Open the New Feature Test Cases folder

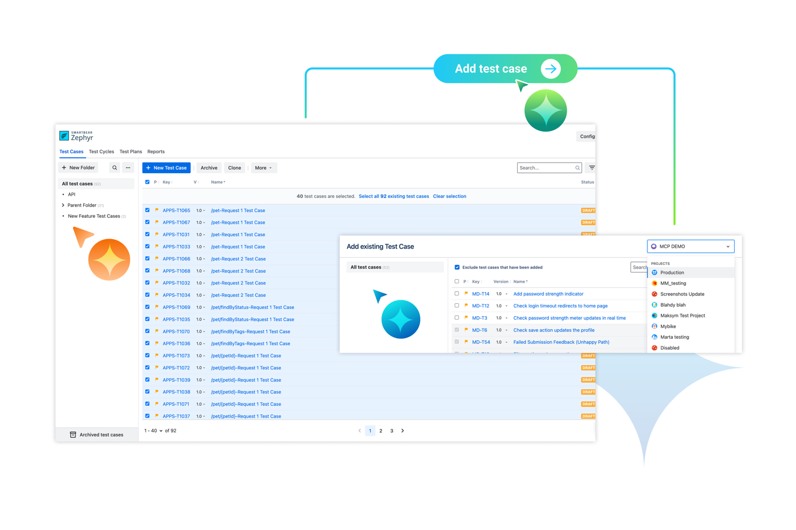94,216
